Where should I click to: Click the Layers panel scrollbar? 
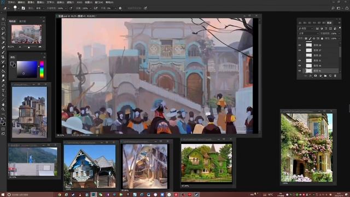340,52
